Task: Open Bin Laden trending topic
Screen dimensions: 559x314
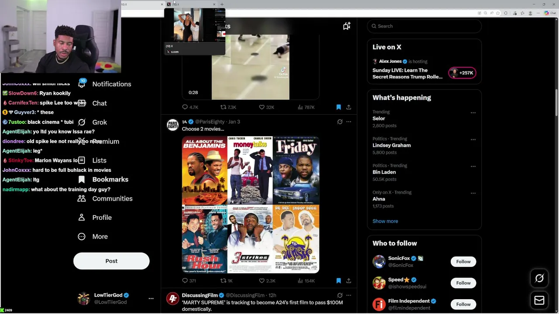Action: click(x=384, y=172)
